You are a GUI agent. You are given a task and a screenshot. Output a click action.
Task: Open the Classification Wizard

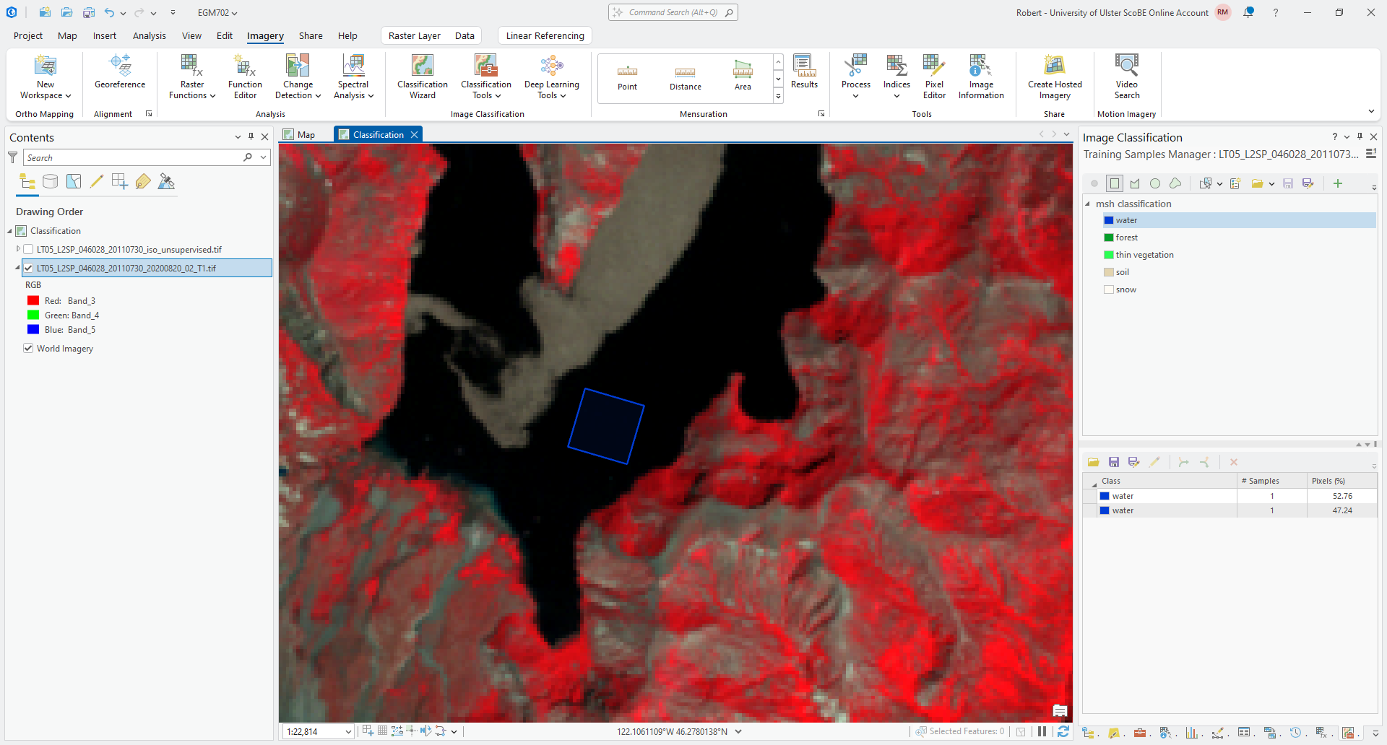[422, 77]
